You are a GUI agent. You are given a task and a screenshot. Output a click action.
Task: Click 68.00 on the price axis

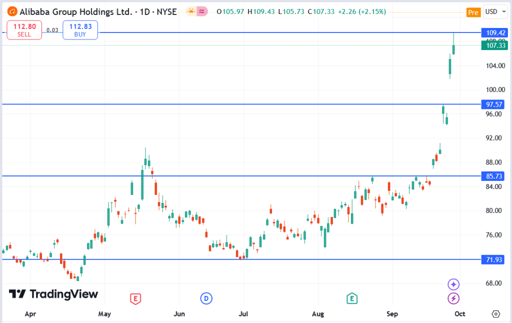[x=493, y=283]
